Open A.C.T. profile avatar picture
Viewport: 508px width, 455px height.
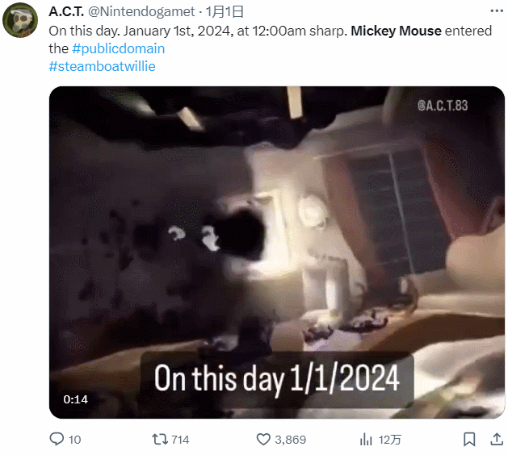pos(20,20)
